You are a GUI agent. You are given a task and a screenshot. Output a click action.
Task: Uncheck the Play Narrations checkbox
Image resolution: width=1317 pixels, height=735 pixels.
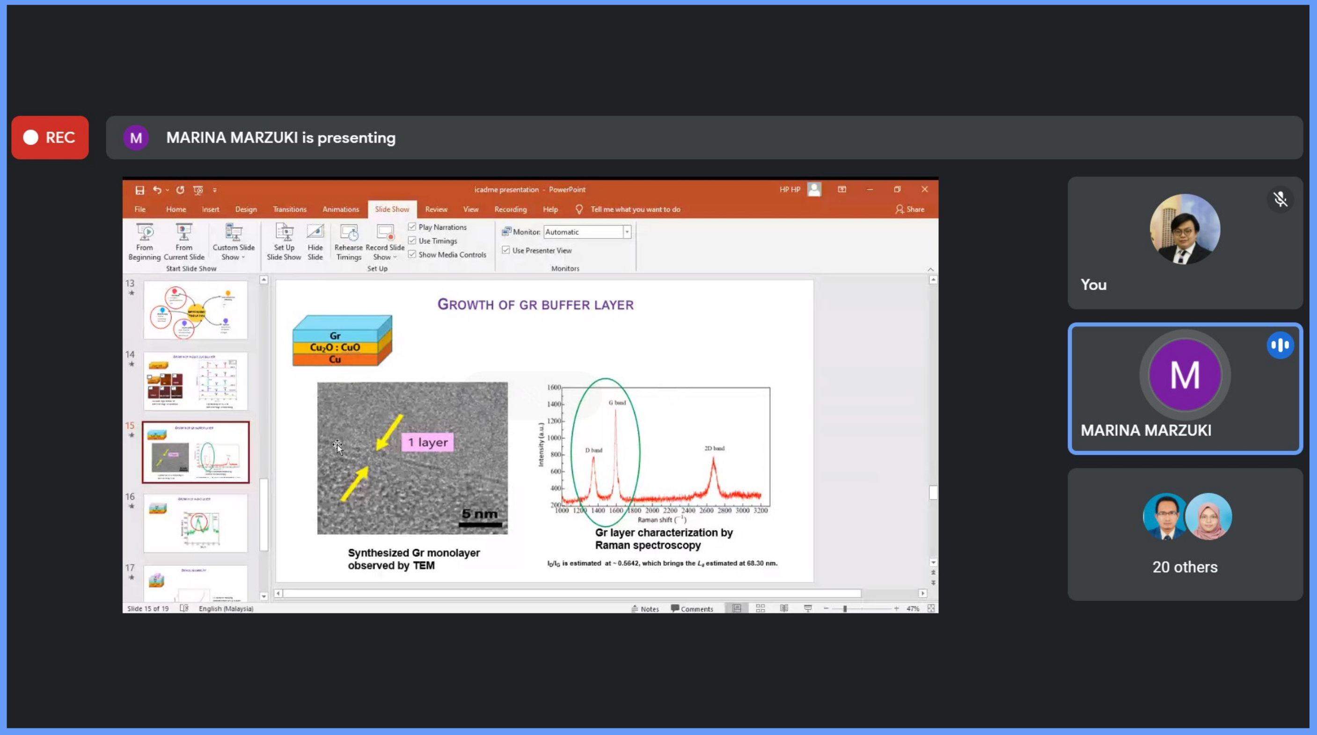[x=412, y=227]
